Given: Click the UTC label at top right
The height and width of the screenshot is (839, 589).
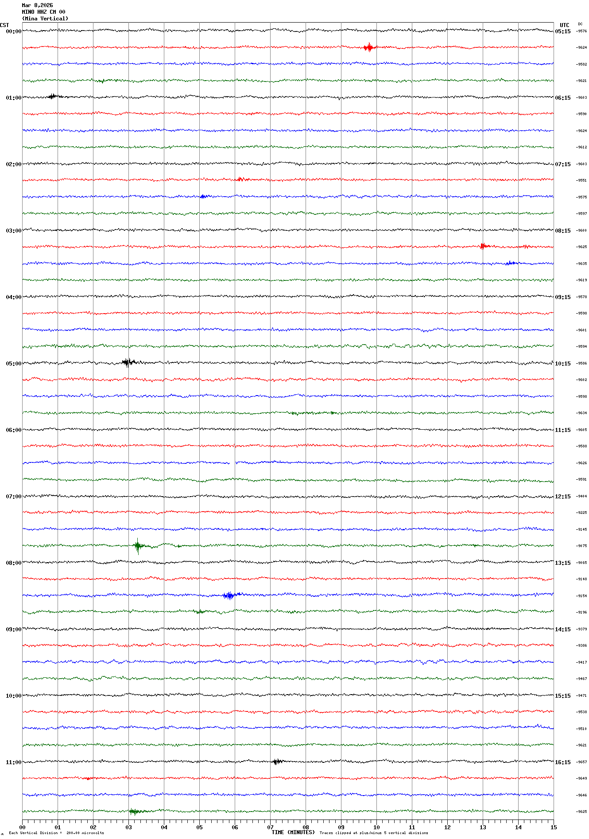Looking at the screenshot, I should click(564, 25).
